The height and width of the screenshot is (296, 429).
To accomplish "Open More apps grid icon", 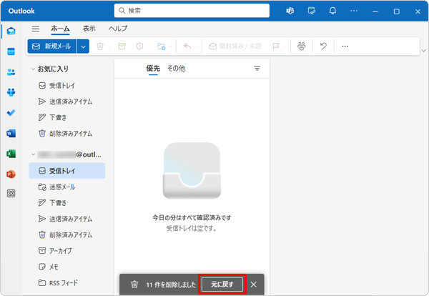I will tap(11, 194).
